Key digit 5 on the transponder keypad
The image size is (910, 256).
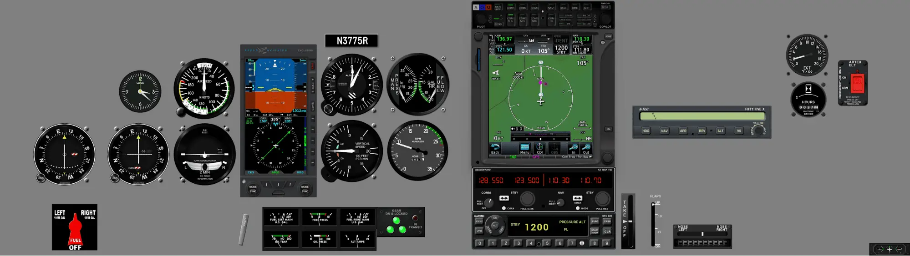[x=547, y=243]
